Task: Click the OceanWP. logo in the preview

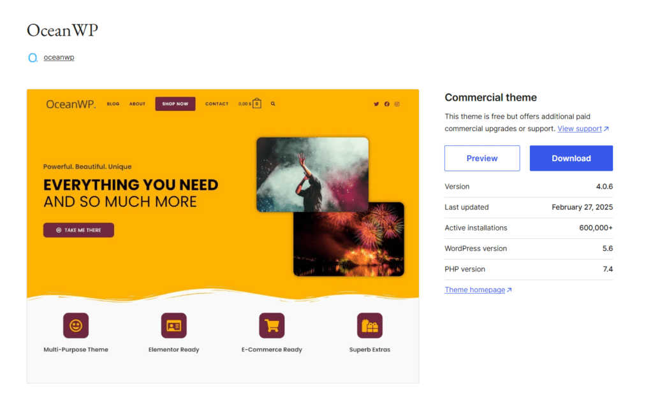Action: (x=71, y=104)
